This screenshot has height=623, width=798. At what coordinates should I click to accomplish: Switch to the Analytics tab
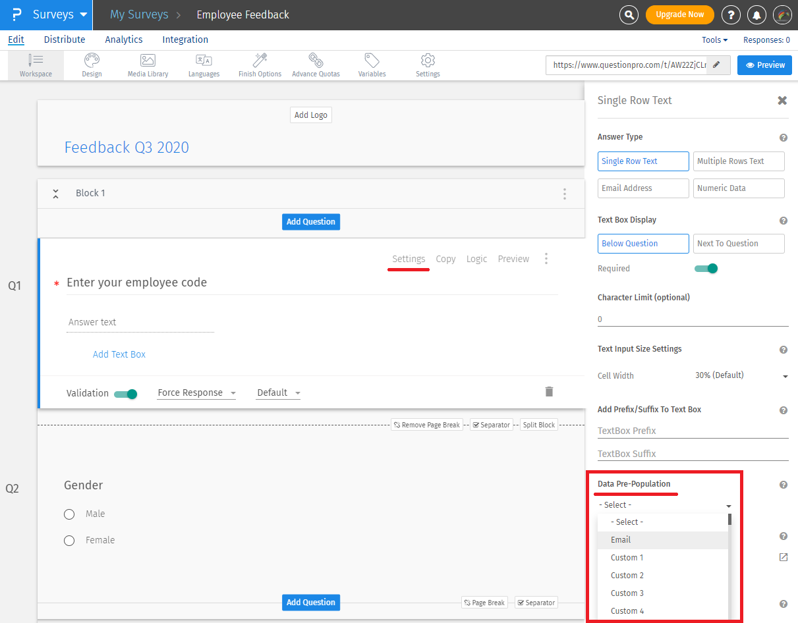[124, 40]
